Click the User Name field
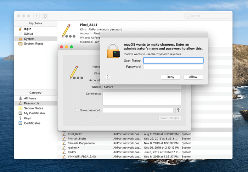The image size is (248, 172). click(173, 61)
